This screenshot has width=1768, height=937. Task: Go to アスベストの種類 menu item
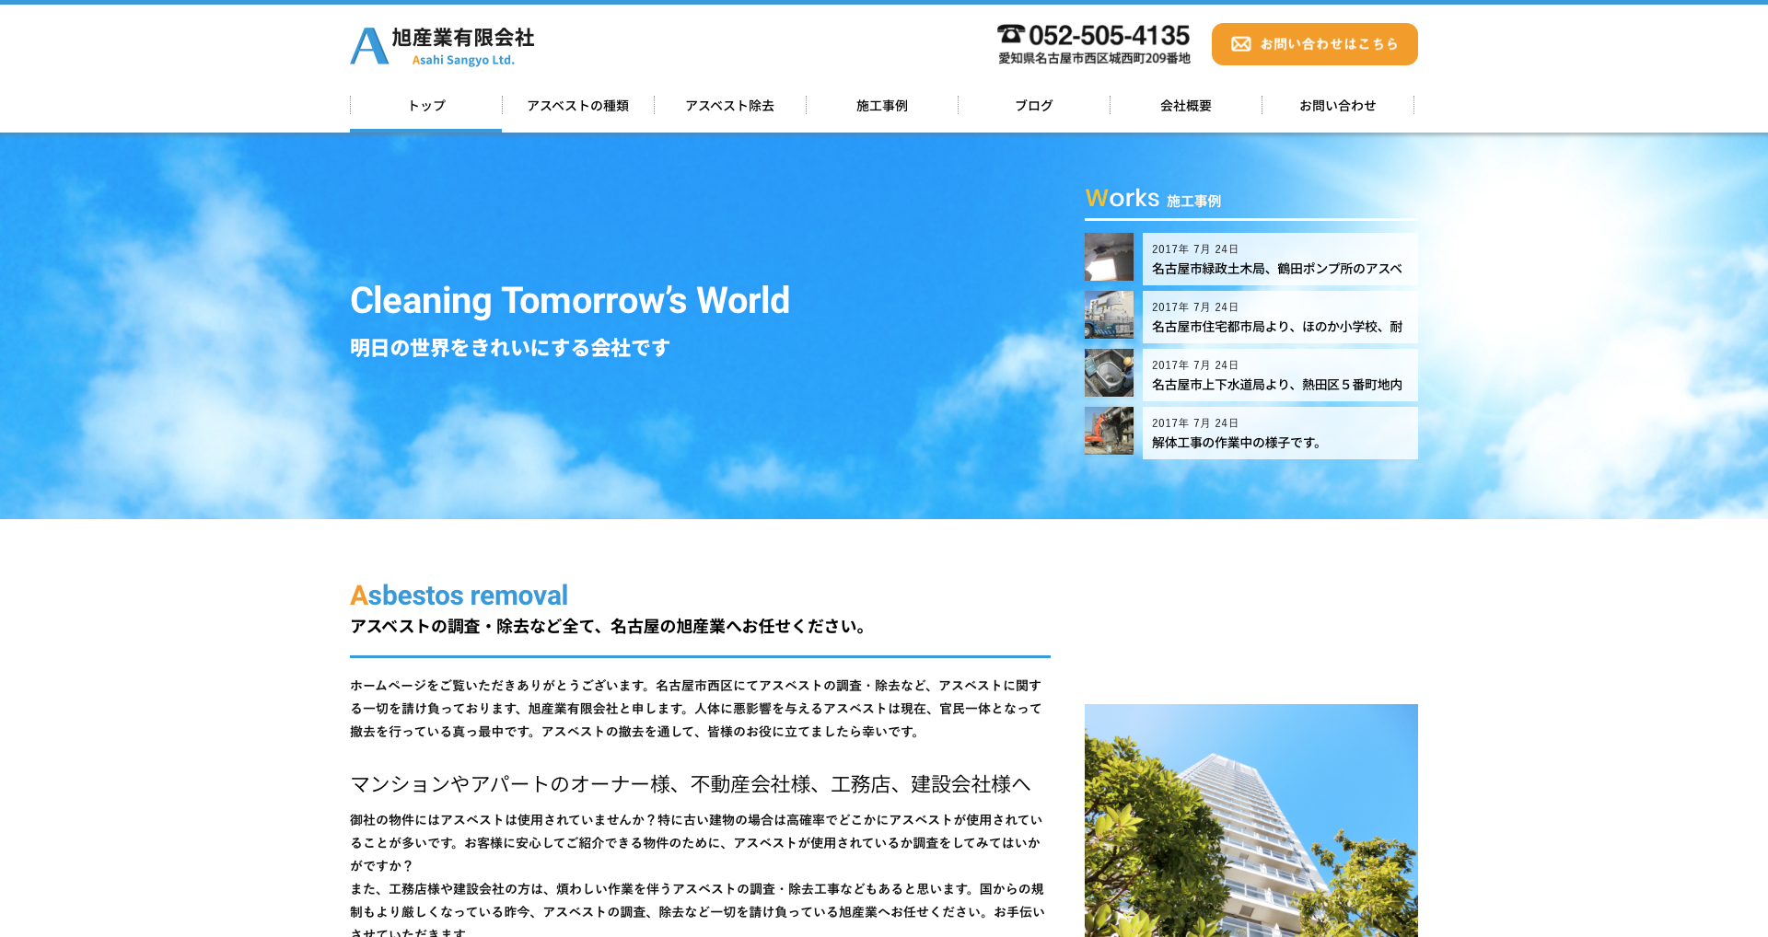[x=577, y=106]
